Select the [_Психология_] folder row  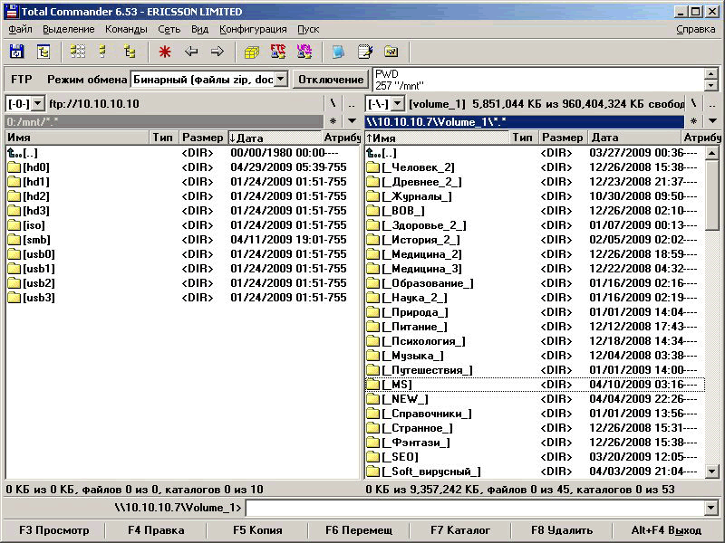pos(535,341)
